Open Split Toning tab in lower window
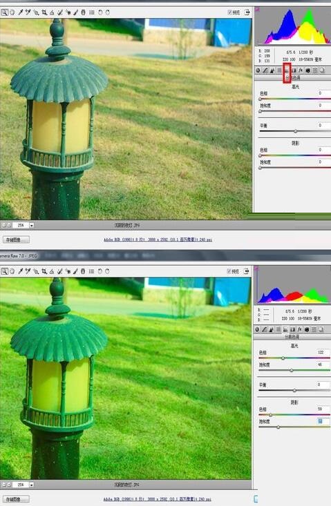 point(285,329)
